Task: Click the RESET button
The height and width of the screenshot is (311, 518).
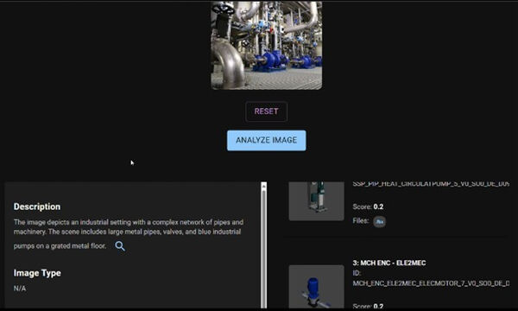Action: pyautogui.click(x=266, y=111)
